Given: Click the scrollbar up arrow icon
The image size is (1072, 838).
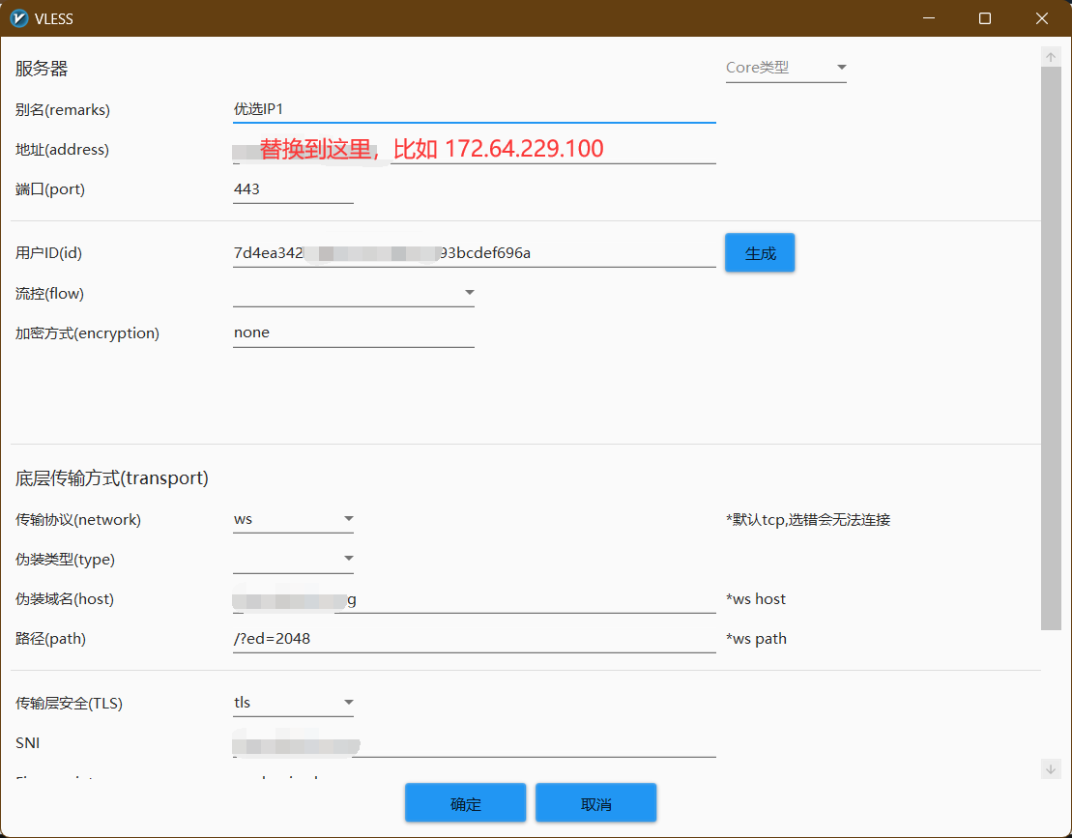Looking at the screenshot, I should point(1050,57).
